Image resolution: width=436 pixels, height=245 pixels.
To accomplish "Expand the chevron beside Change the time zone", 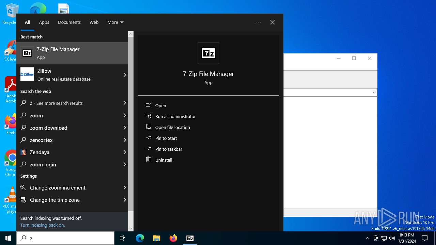I will [x=125, y=200].
